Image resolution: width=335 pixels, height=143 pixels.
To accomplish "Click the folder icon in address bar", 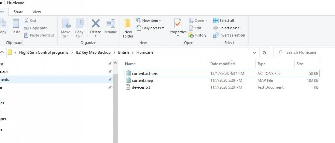I will (10, 52).
